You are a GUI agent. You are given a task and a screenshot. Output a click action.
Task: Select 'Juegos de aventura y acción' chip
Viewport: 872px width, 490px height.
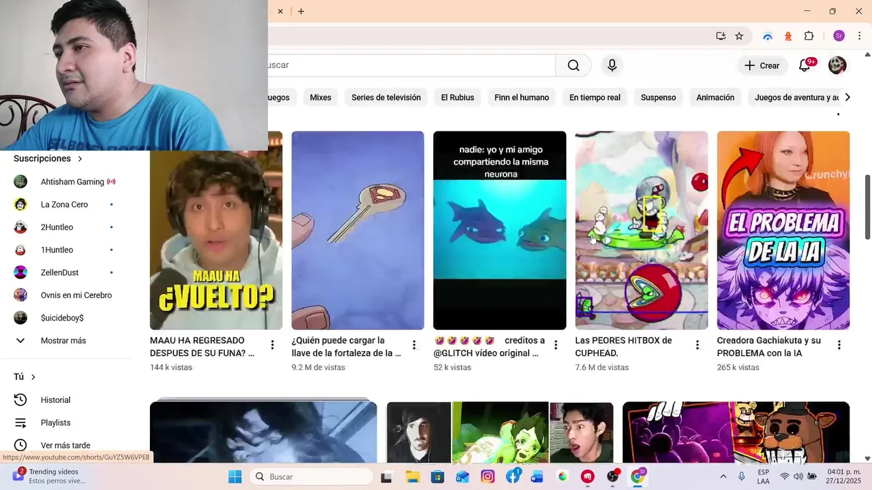click(794, 97)
